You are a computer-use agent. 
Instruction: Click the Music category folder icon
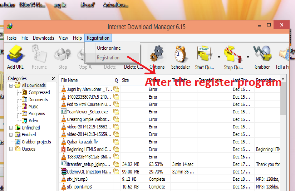25,107
